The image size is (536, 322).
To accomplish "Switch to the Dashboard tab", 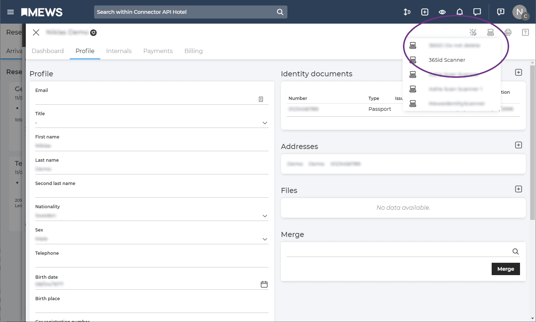I will [48, 51].
